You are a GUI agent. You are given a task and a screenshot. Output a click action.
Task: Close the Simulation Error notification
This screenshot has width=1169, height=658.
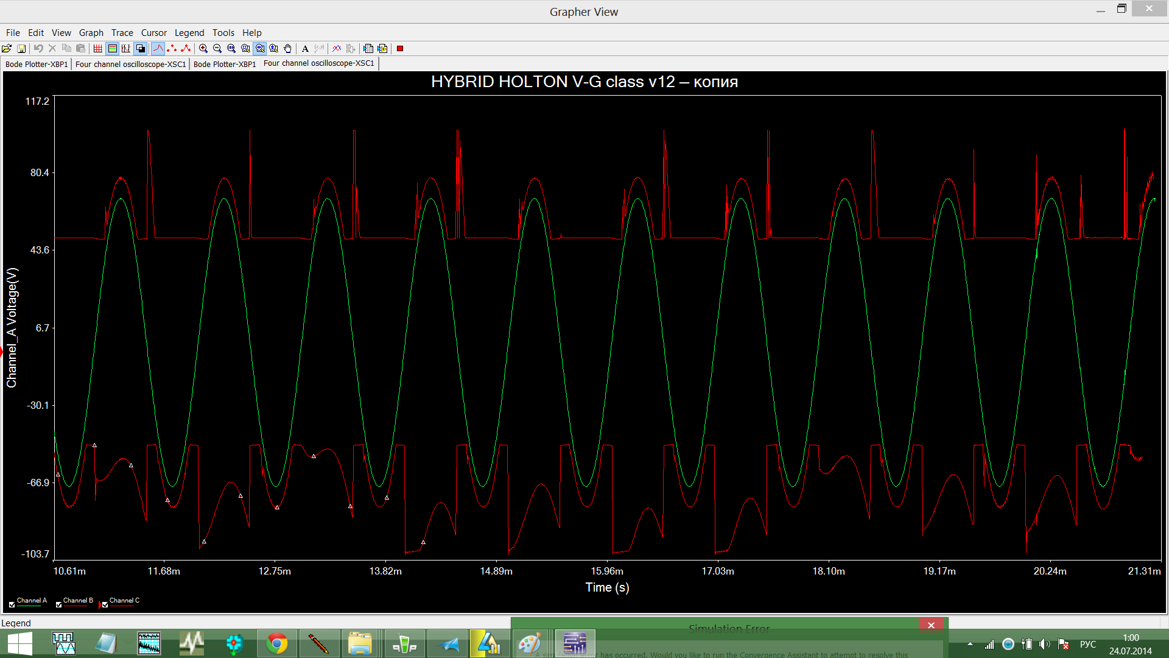pyautogui.click(x=931, y=625)
